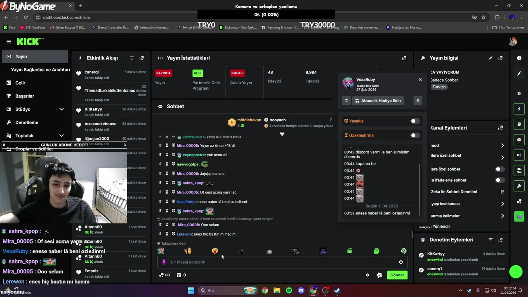This screenshot has height=297, width=528.
Task: Click the store icon below message box
Action: tap(179, 275)
